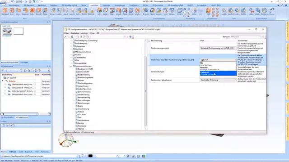
Task: Click the green grid icon in bottom toolbar
Action: click(144, 156)
